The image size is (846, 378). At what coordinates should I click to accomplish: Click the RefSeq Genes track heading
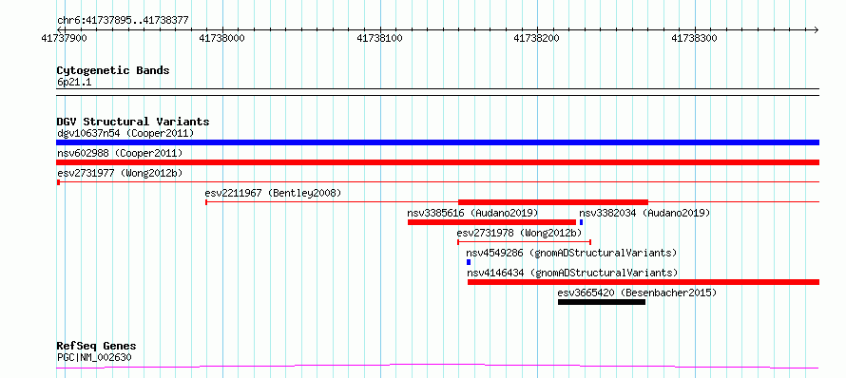click(97, 346)
